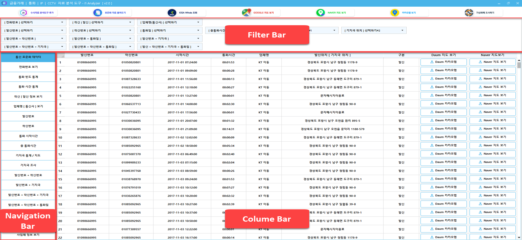This screenshot has height=240, width=522.
Task: Click the app logo in title bar
Action: 4,3
